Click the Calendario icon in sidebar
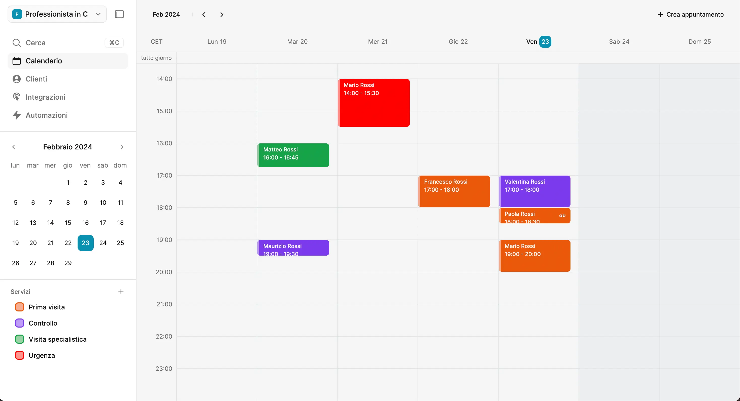740x401 pixels. [17, 61]
